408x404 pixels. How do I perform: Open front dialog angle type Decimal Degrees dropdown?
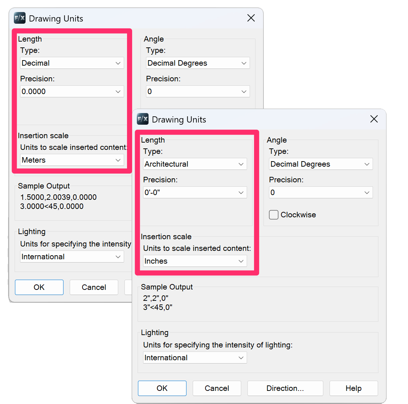click(321, 164)
